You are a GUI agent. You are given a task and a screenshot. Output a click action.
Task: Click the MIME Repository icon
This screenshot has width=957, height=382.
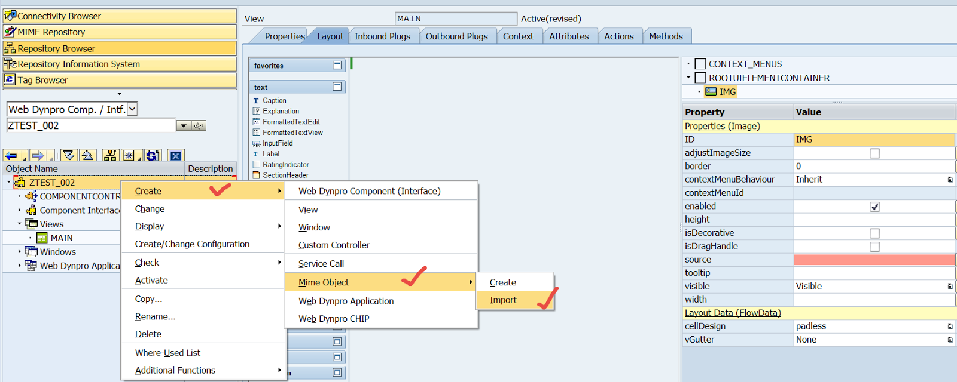click(x=10, y=32)
